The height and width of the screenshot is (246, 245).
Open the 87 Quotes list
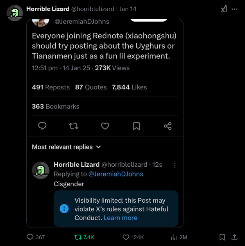tap(91, 87)
